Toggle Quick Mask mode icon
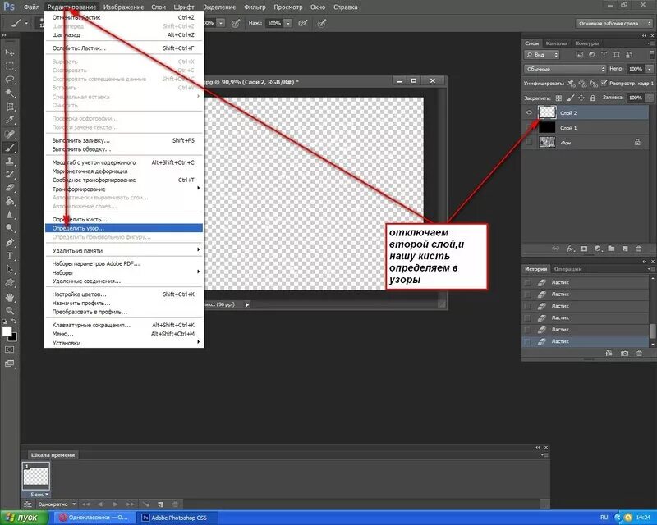Screen dimensions: 657x525 pyautogui.click(x=10, y=349)
